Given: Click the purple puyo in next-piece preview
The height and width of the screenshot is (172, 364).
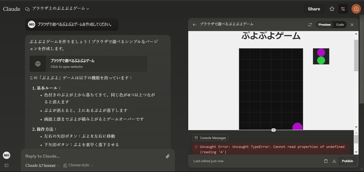Looking at the screenshot, I should [x=321, y=52].
